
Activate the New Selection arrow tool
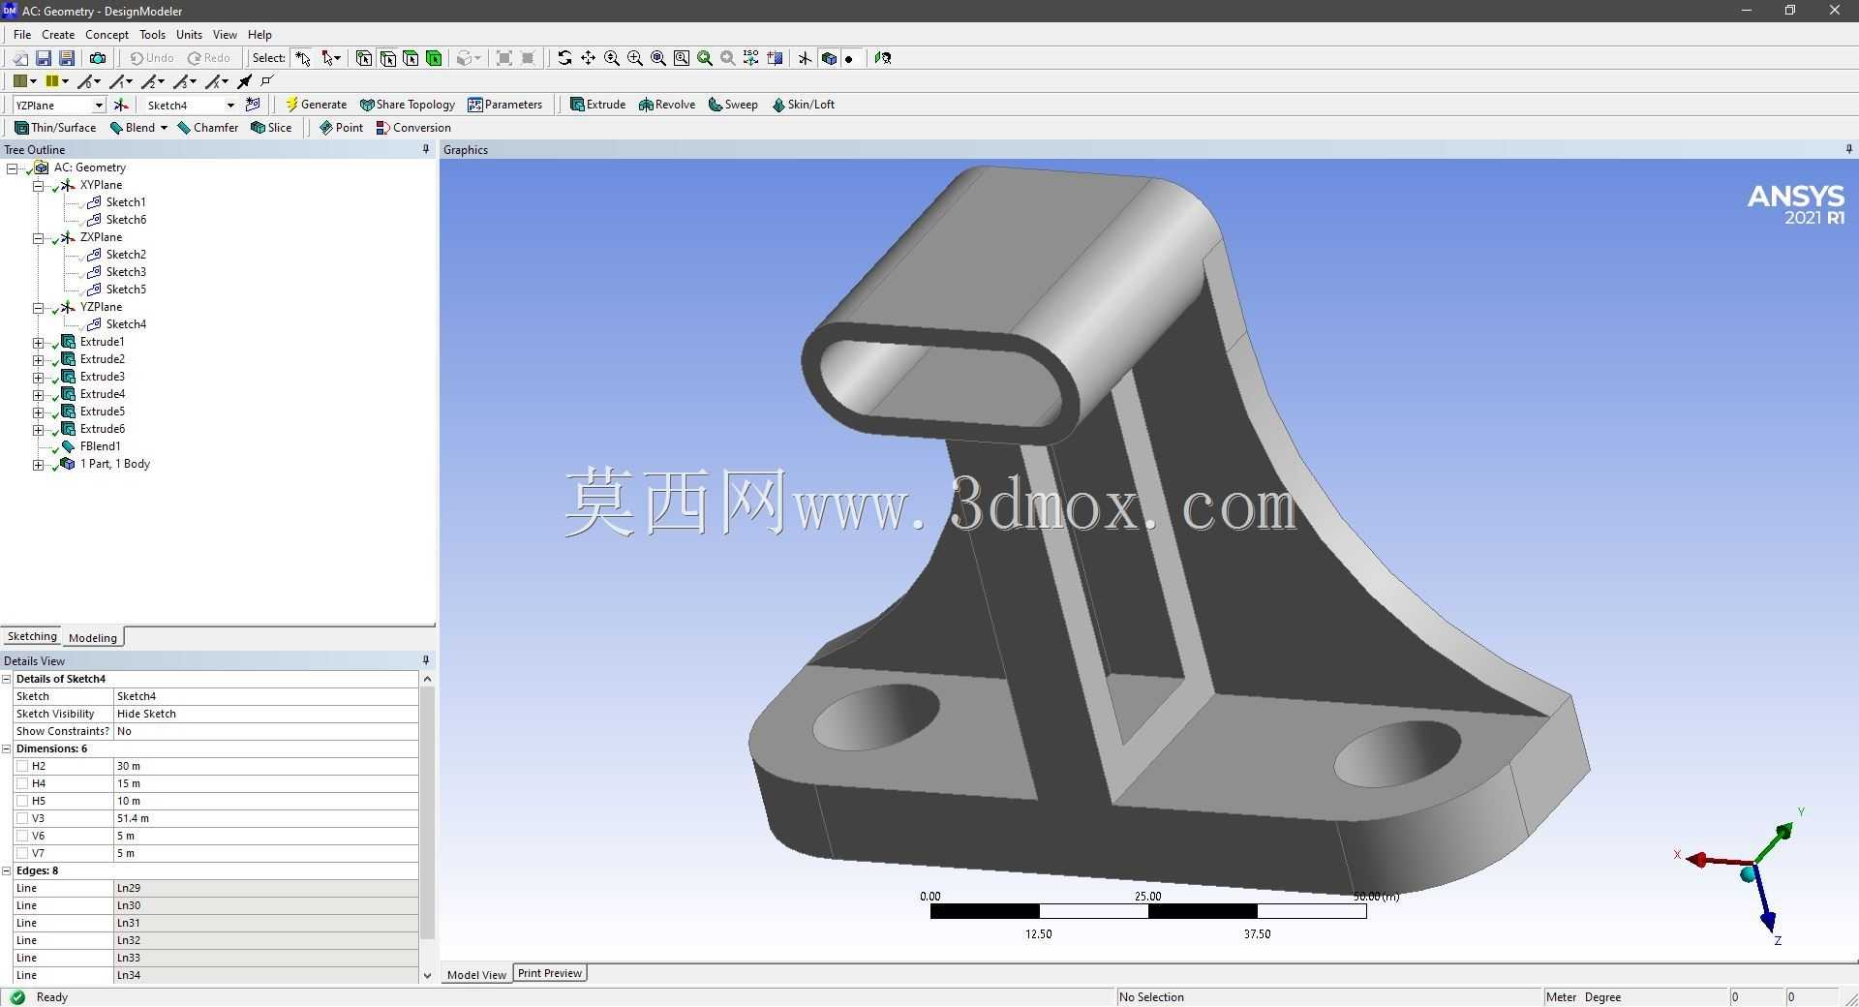coord(303,58)
